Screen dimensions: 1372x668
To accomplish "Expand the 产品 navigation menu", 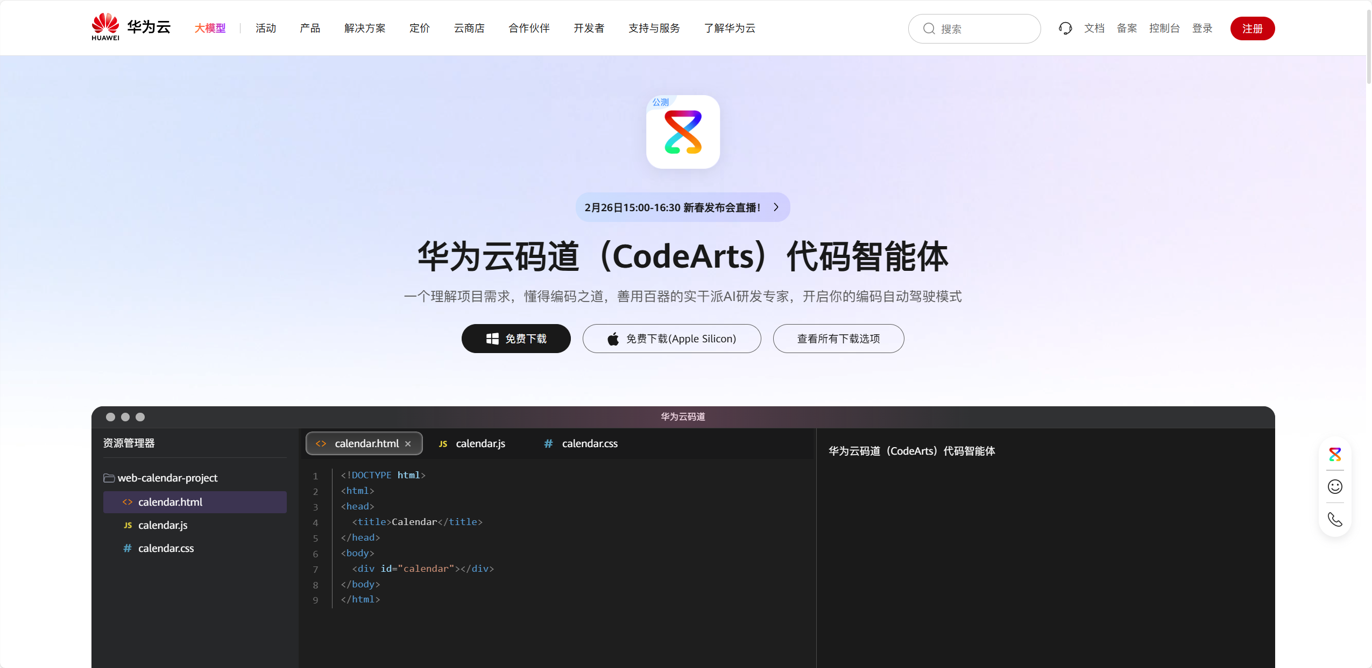I will [x=310, y=28].
